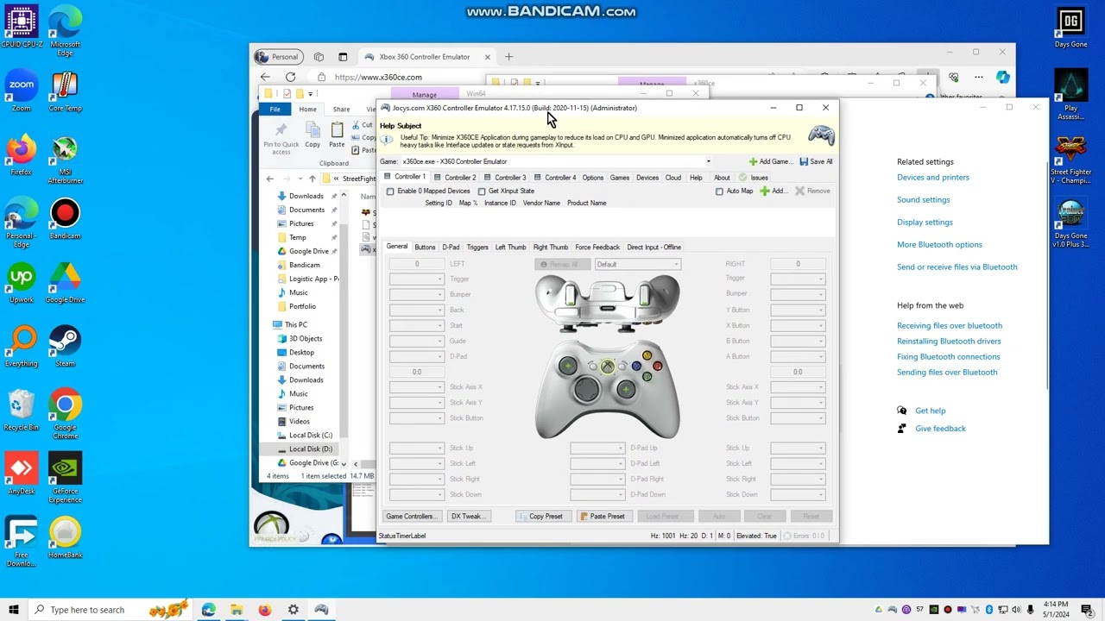Click the x360ce gamepad icon in the taskbar

[x=321, y=610]
